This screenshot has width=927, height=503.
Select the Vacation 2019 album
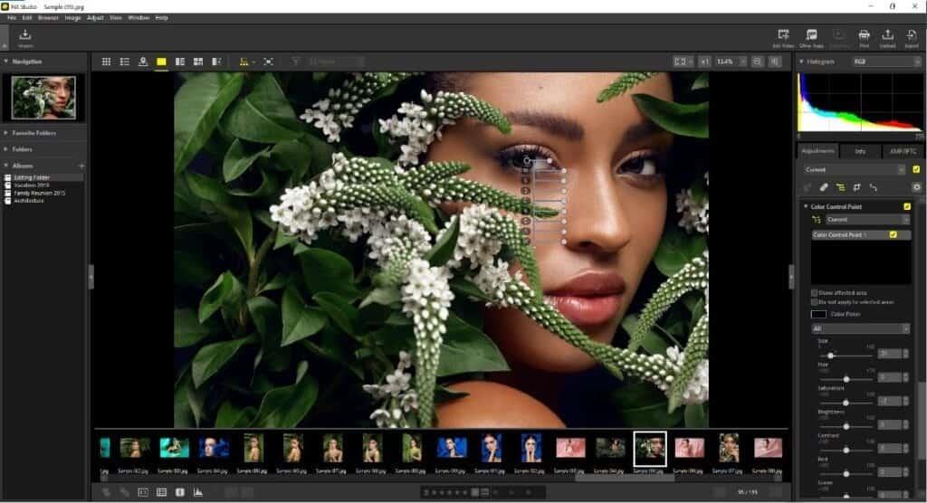(31, 185)
